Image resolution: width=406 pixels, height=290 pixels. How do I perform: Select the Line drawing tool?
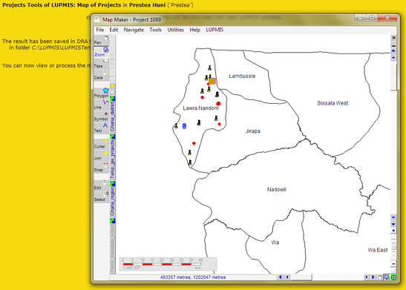point(101,105)
